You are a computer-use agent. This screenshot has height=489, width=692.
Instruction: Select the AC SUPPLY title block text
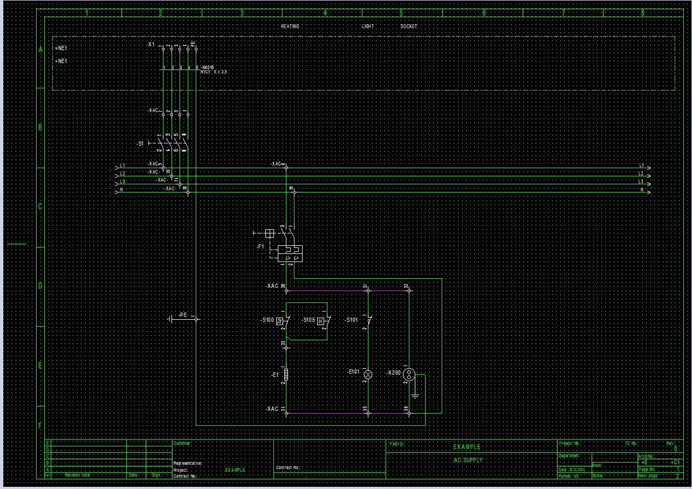click(467, 460)
